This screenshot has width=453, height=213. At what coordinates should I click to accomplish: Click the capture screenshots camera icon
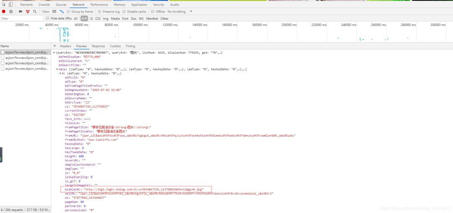click(21, 12)
